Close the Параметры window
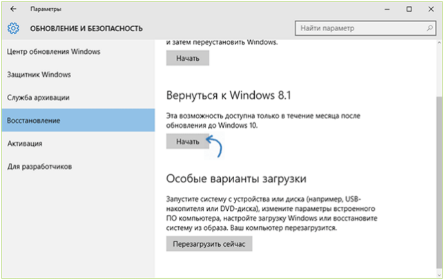The image size is (444, 280). click(431, 10)
